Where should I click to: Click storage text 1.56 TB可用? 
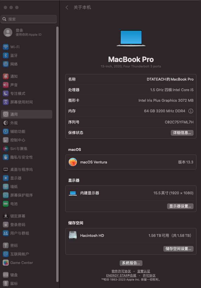click(x=158, y=235)
